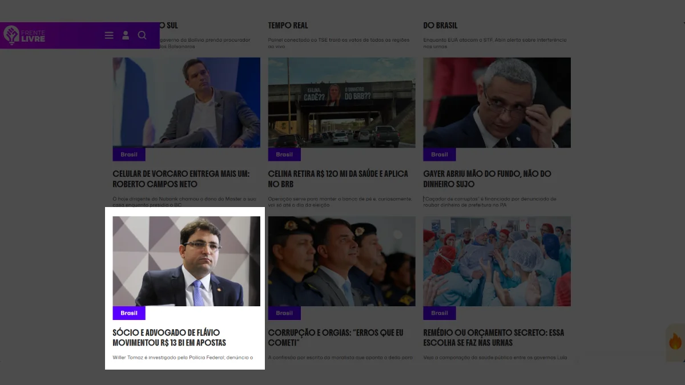Click summary A confissão por escrito
This screenshot has height=385, width=685.
tap(340, 358)
